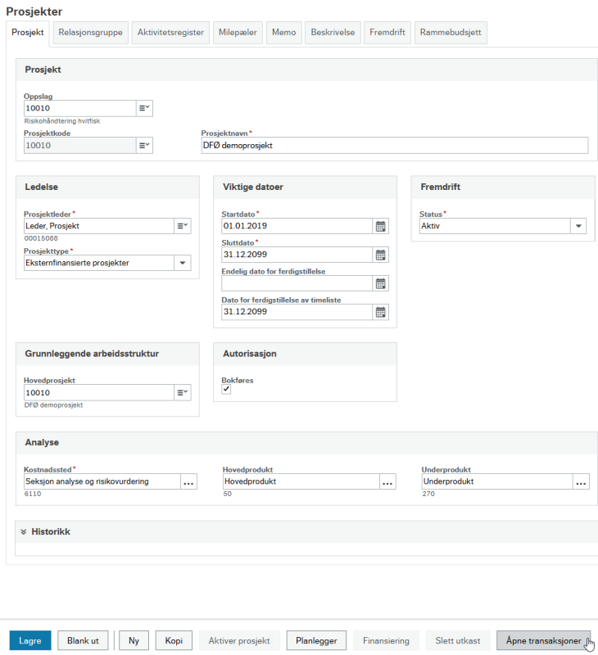598x655 pixels.
Task: Open the Planlegger button
Action: 316,640
